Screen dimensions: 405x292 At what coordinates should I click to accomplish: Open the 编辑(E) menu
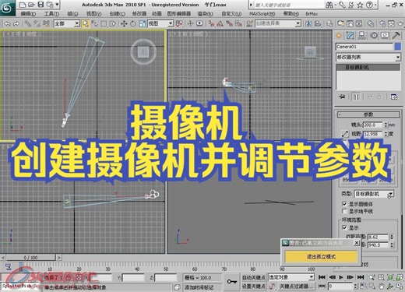coord(28,14)
